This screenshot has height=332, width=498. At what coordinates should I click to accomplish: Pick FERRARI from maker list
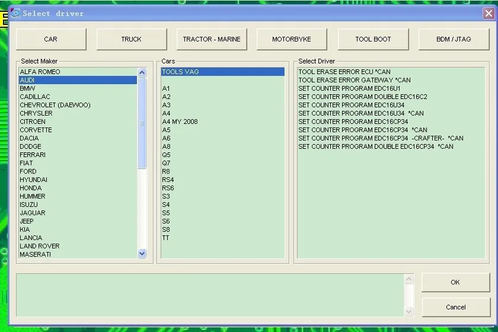[x=78, y=155]
